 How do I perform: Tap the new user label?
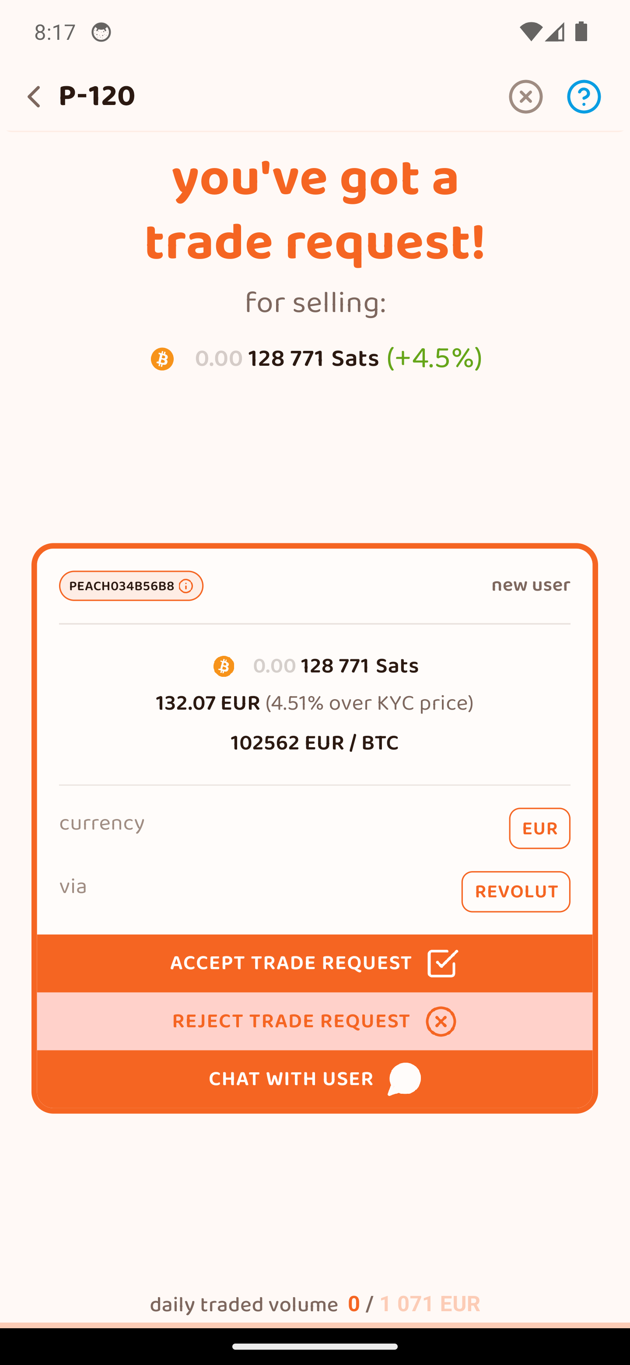pos(530,585)
